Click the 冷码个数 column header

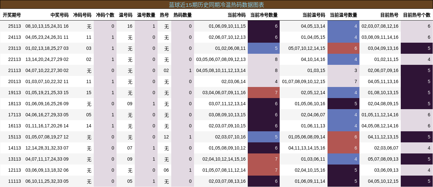pos(105,15)
